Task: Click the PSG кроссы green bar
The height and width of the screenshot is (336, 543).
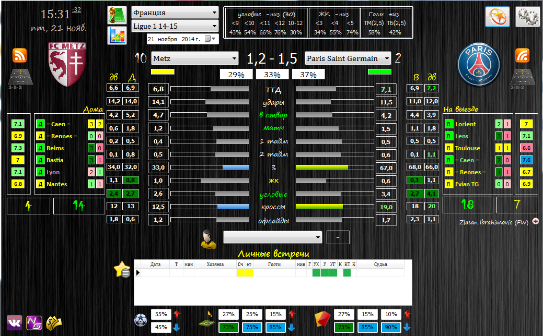Action: (x=319, y=207)
